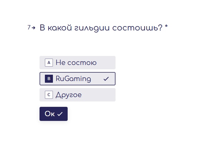Click the words "В какой" in the question
The height and width of the screenshot is (142, 215).
click(53, 28)
